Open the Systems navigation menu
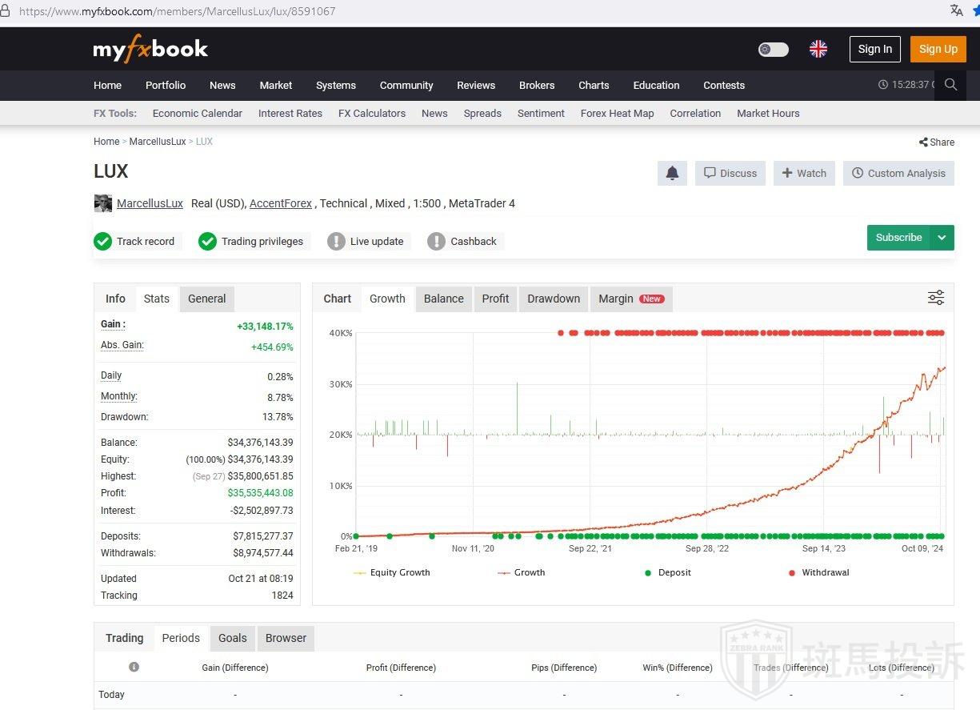Image resolution: width=980 pixels, height=710 pixels. [x=335, y=86]
